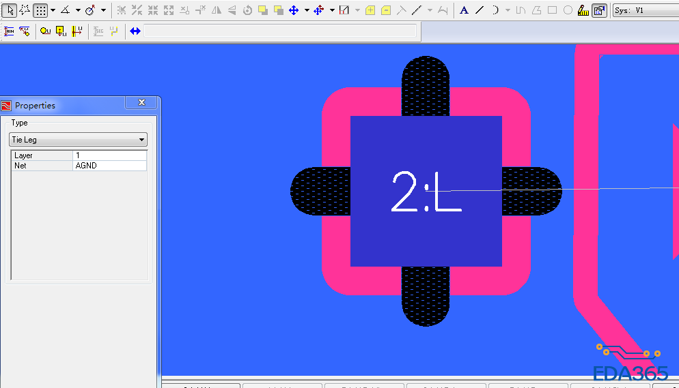Click the pencil-with-ruler edit icon

[583, 10]
